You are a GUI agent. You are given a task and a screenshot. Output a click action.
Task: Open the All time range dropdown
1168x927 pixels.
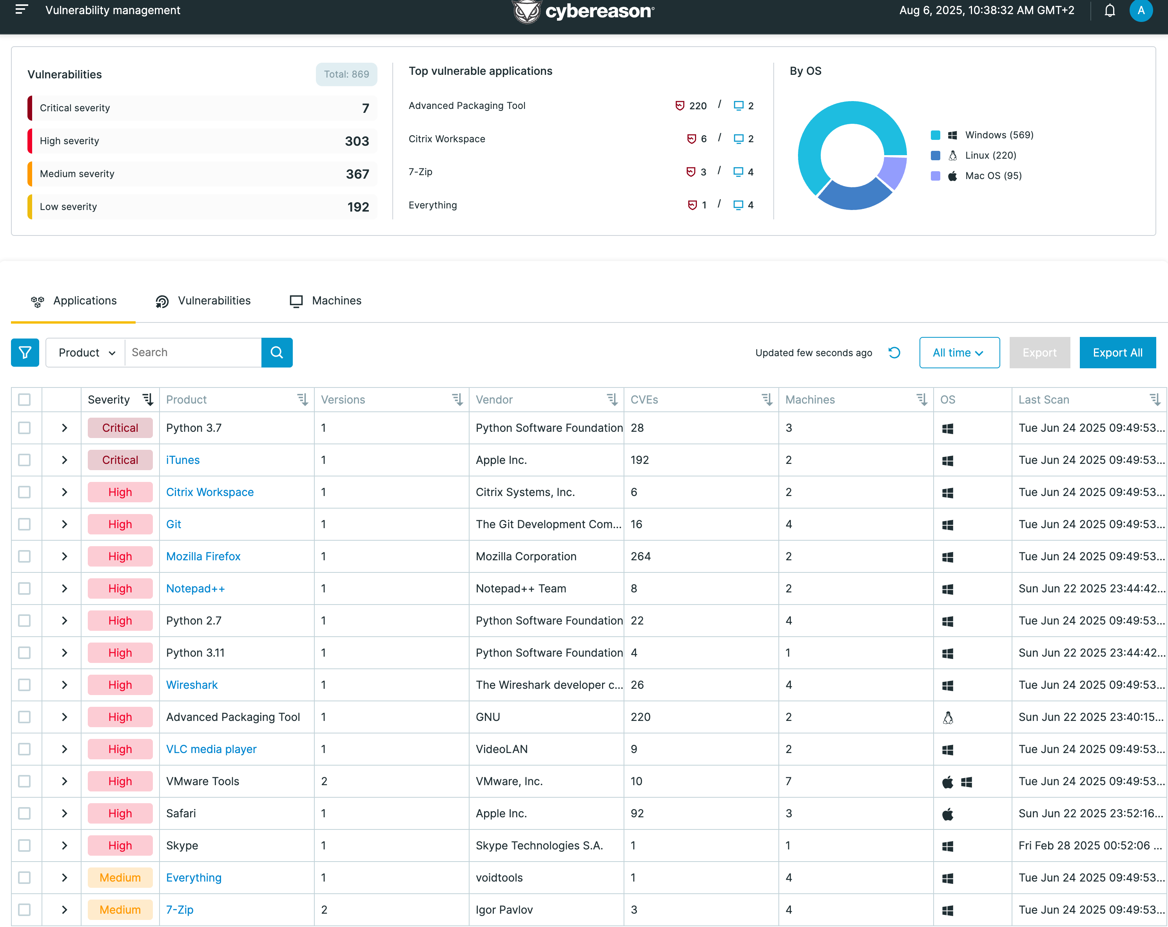[x=958, y=353]
